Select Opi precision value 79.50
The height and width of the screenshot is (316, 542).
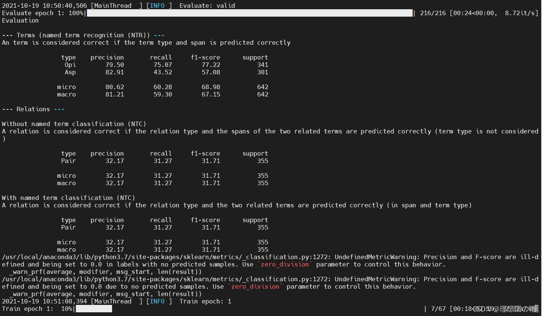[x=115, y=65]
